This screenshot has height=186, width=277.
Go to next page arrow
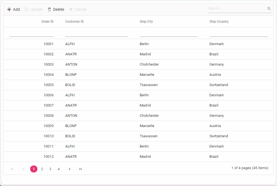pos(69,169)
